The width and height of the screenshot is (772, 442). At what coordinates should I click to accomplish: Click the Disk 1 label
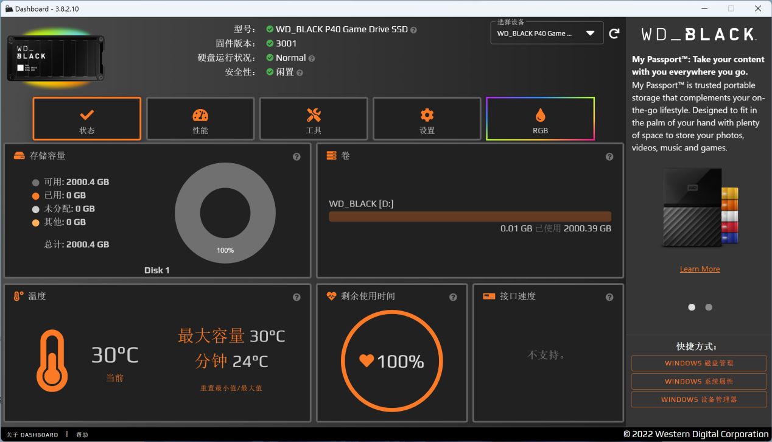click(157, 270)
